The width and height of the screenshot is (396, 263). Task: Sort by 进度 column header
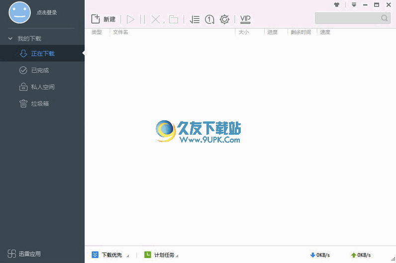coord(272,32)
